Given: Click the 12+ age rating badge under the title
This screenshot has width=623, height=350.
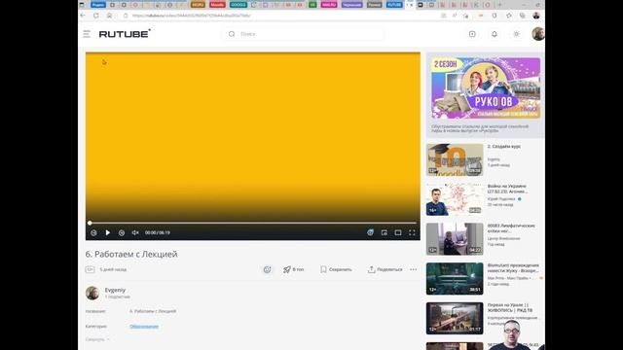Looking at the screenshot, I should [90, 269].
